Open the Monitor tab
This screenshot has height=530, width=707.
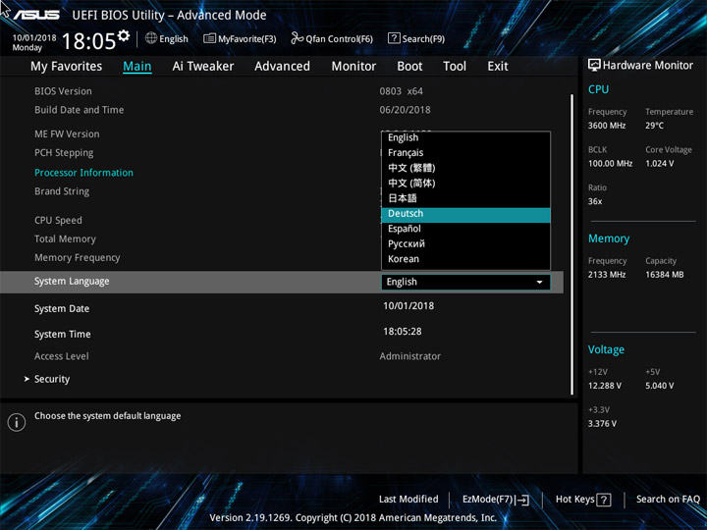pos(353,67)
